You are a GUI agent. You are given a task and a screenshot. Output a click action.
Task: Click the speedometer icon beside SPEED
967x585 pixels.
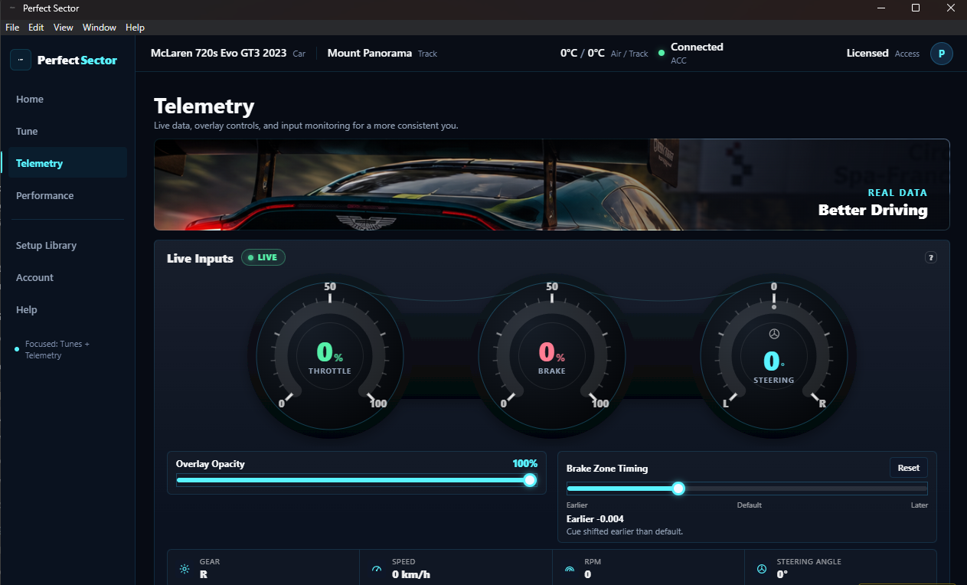pyautogui.click(x=376, y=569)
